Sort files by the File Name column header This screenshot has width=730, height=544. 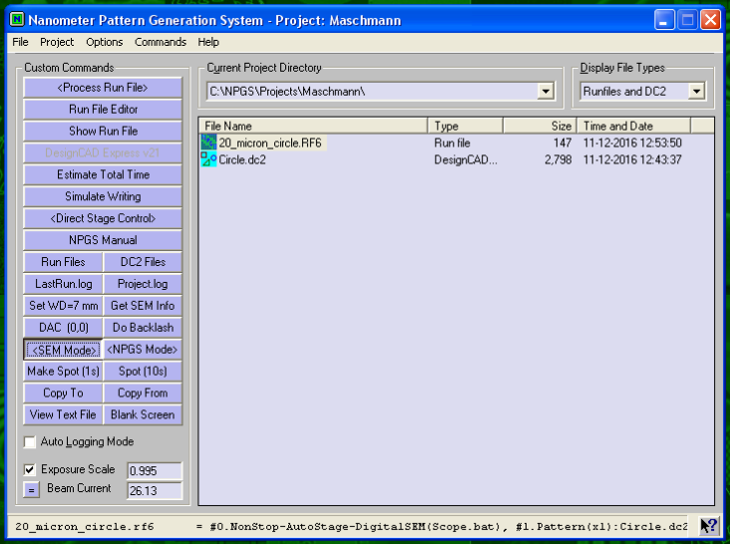point(313,127)
